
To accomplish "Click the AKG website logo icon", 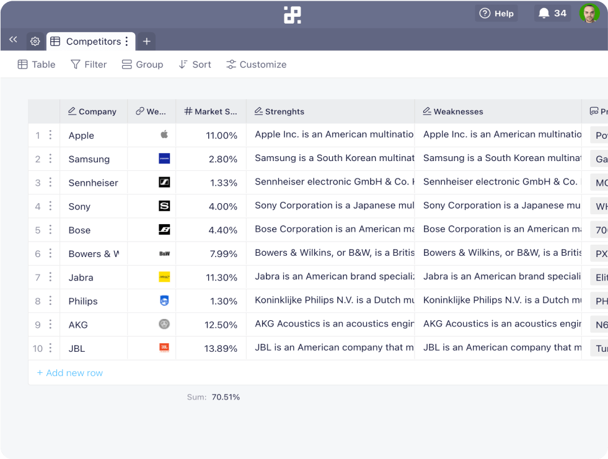I will click(x=164, y=324).
